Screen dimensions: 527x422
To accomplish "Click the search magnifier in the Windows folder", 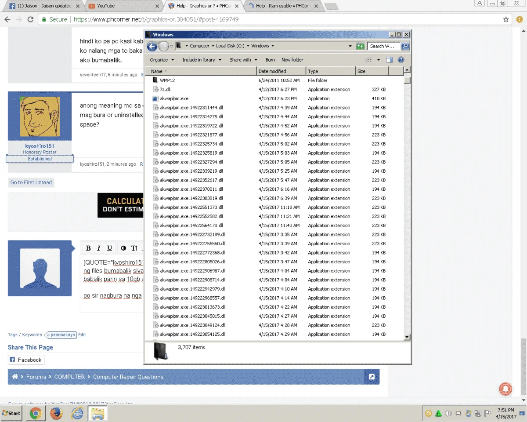I will (x=405, y=46).
